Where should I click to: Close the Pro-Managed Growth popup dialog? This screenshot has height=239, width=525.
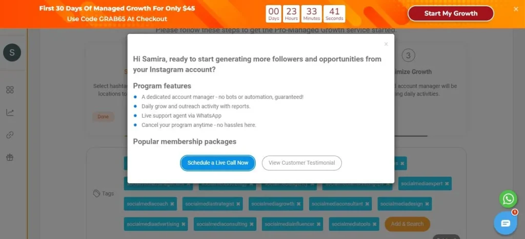coord(386,44)
